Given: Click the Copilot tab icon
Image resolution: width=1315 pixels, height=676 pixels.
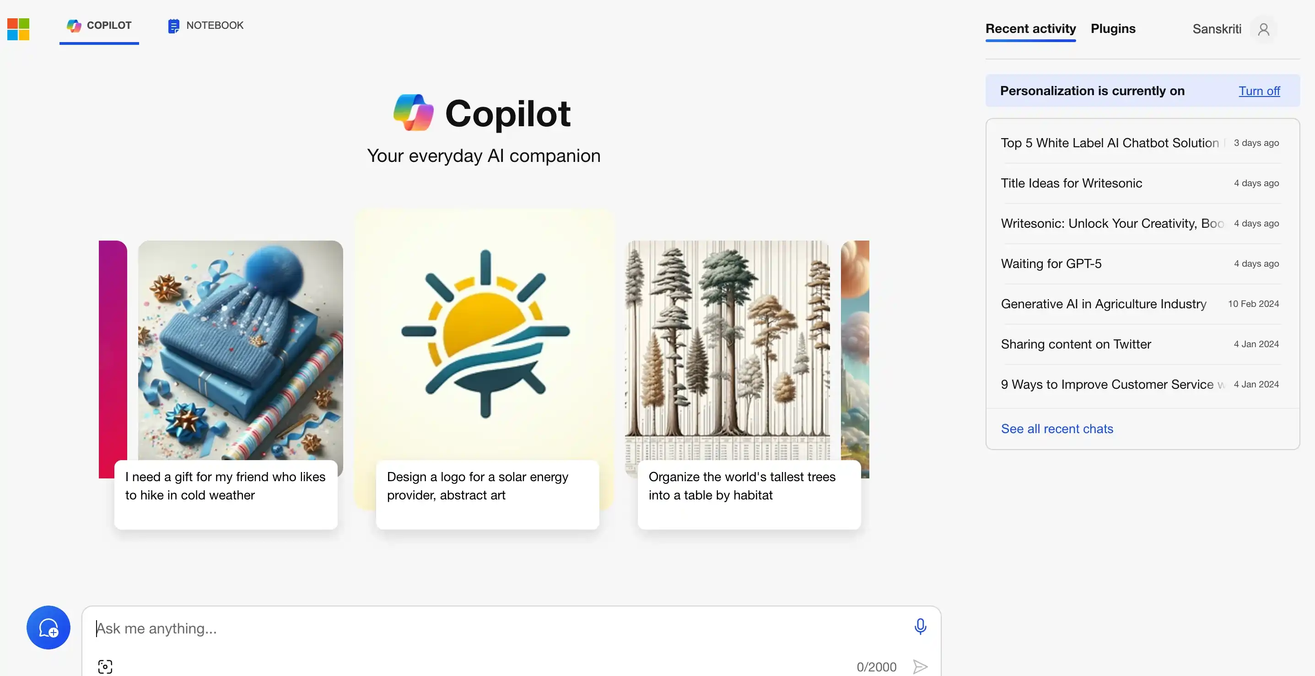Looking at the screenshot, I should [x=74, y=26].
